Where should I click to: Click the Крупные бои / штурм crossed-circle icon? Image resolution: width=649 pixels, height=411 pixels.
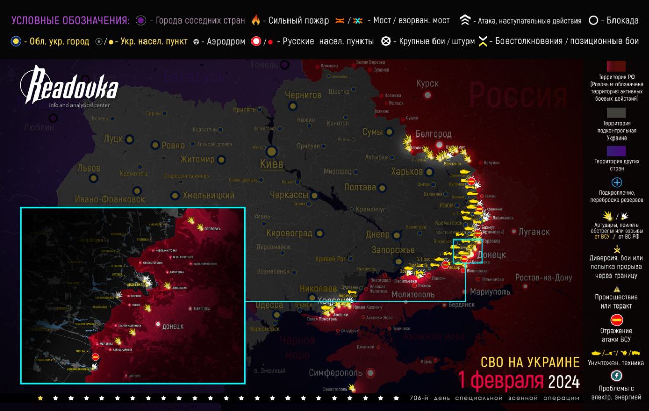386,42
